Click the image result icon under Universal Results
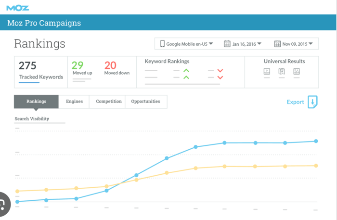Screen dimensions: 337x220 click(x=297, y=71)
